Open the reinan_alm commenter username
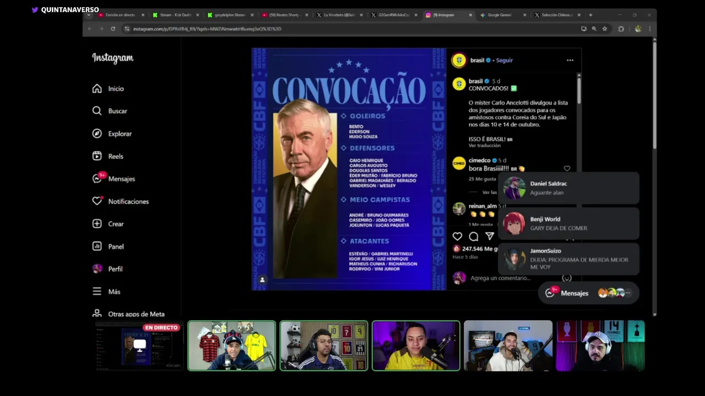The width and height of the screenshot is (705, 396). pos(482,206)
